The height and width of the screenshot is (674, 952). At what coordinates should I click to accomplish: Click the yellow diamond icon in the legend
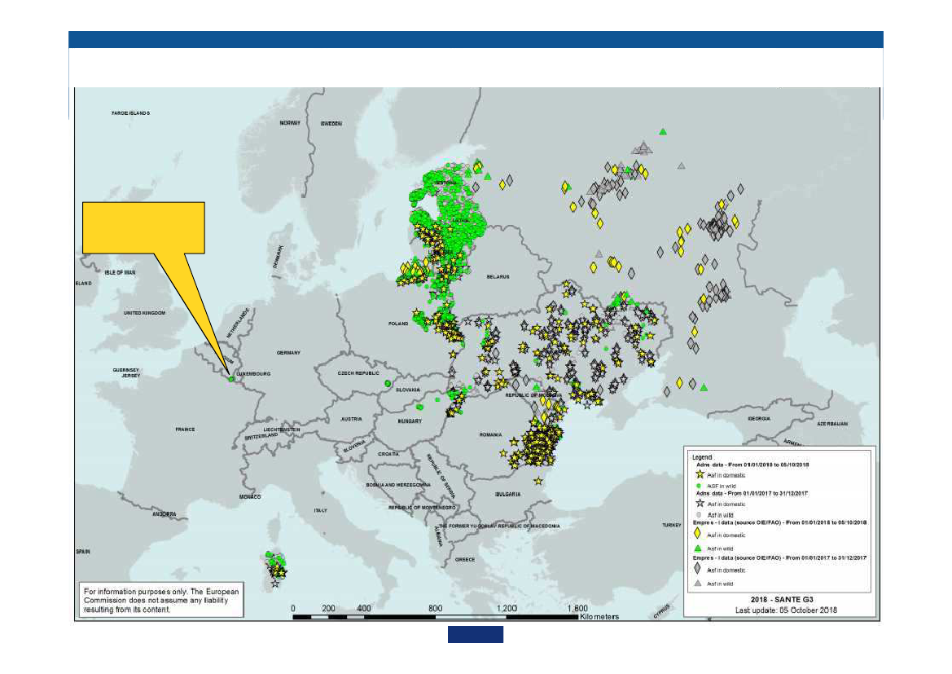698,533
